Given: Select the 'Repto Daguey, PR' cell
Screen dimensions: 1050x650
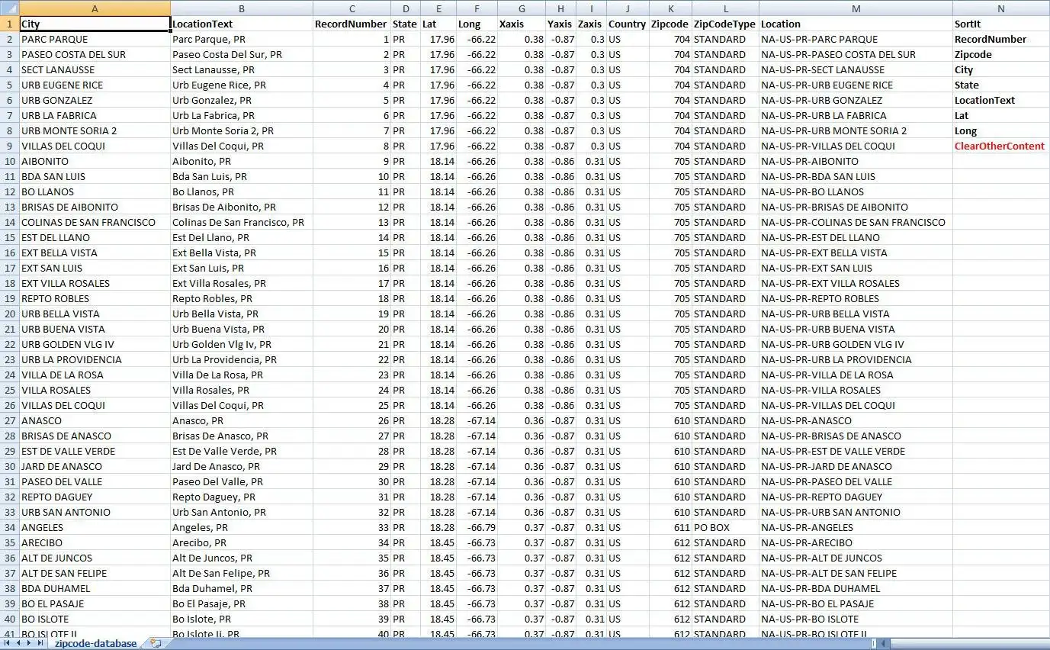Looking at the screenshot, I should [x=242, y=497].
